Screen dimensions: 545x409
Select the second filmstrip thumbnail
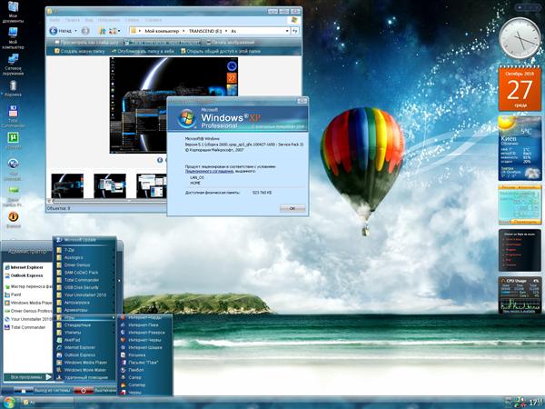110,186
